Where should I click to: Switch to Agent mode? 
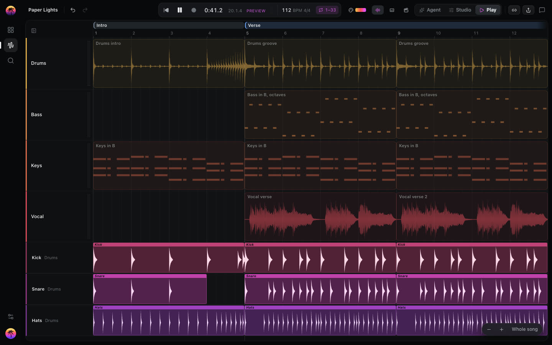point(430,10)
